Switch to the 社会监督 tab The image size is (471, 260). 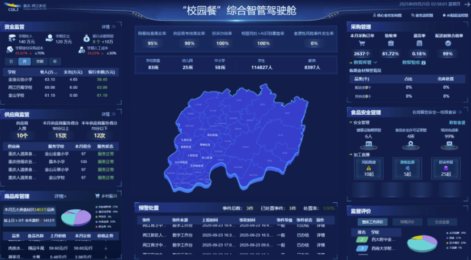point(445,222)
